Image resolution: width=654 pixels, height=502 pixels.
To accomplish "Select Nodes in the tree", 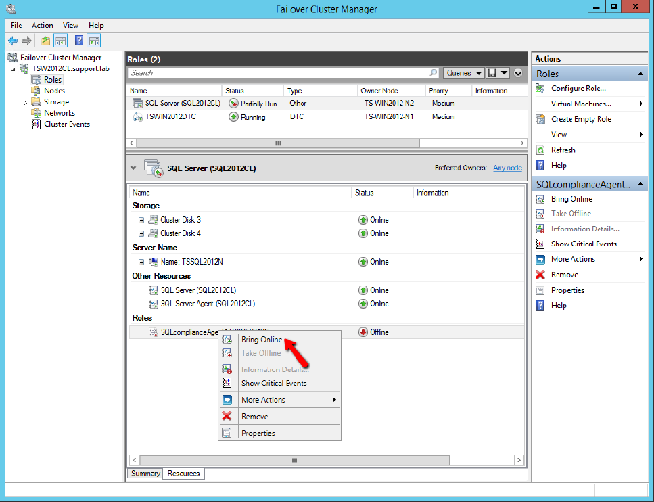I will pos(54,91).
